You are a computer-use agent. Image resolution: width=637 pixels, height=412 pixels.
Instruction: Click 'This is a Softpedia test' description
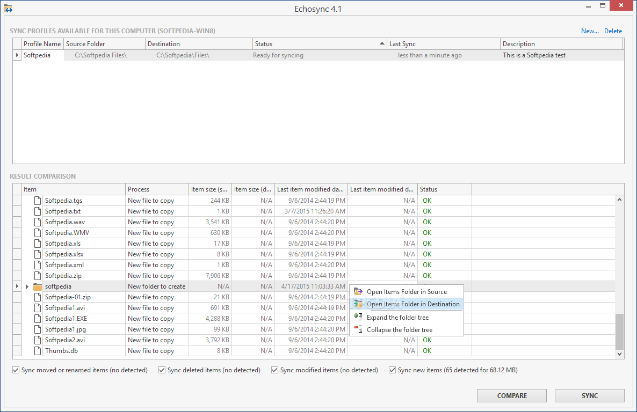coord(561,55)
